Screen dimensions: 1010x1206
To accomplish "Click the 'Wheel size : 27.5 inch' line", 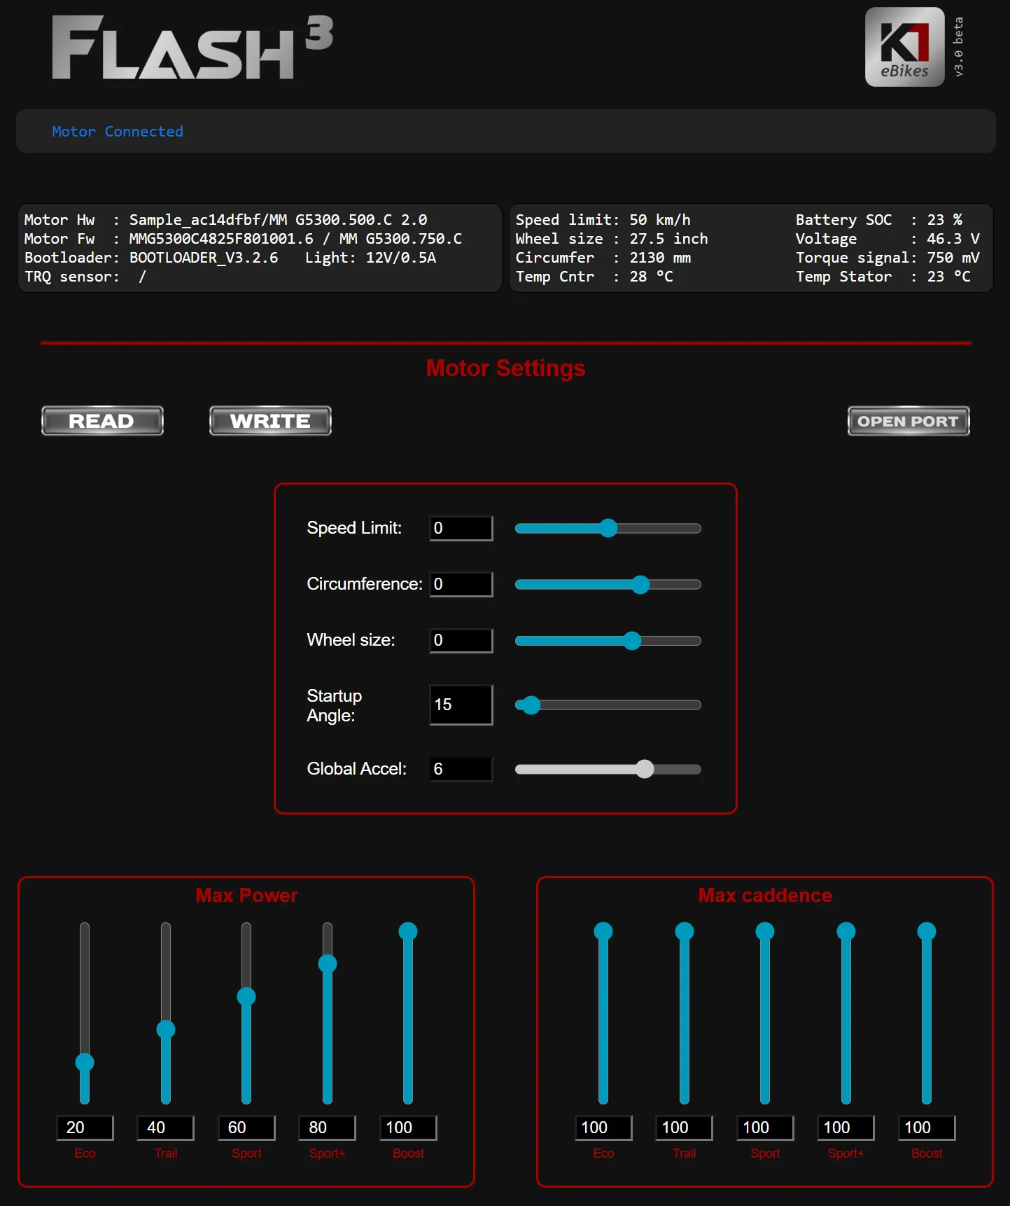I will click(612, 239).
